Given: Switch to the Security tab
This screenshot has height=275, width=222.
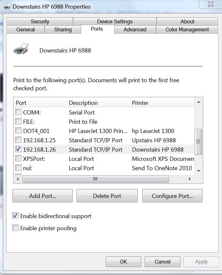Looking at the screenshot, I should (40, 21).
